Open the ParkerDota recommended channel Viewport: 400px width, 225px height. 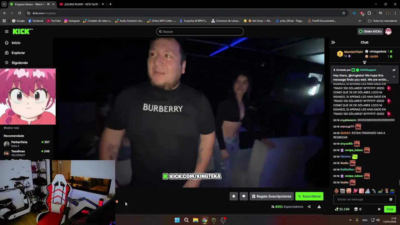coord(27,144)
